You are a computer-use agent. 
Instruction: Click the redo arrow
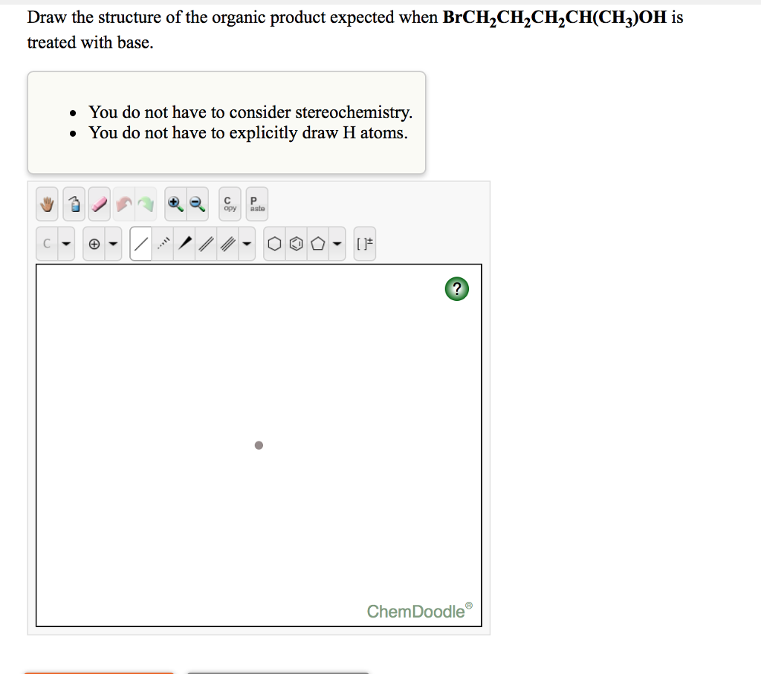pyautogui.click(x=146, y=203)
